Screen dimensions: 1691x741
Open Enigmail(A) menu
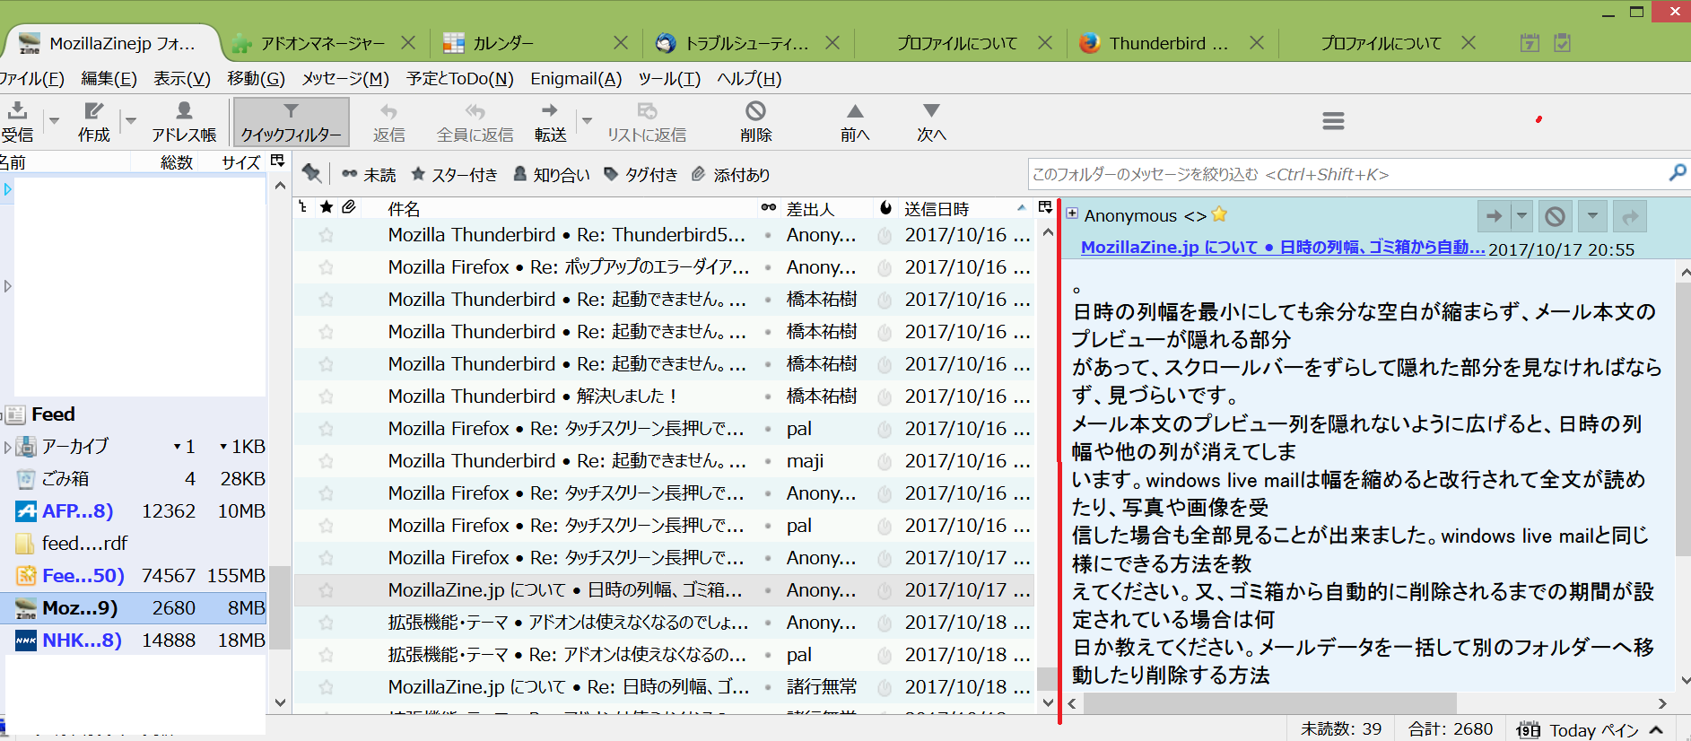point(576,79)
